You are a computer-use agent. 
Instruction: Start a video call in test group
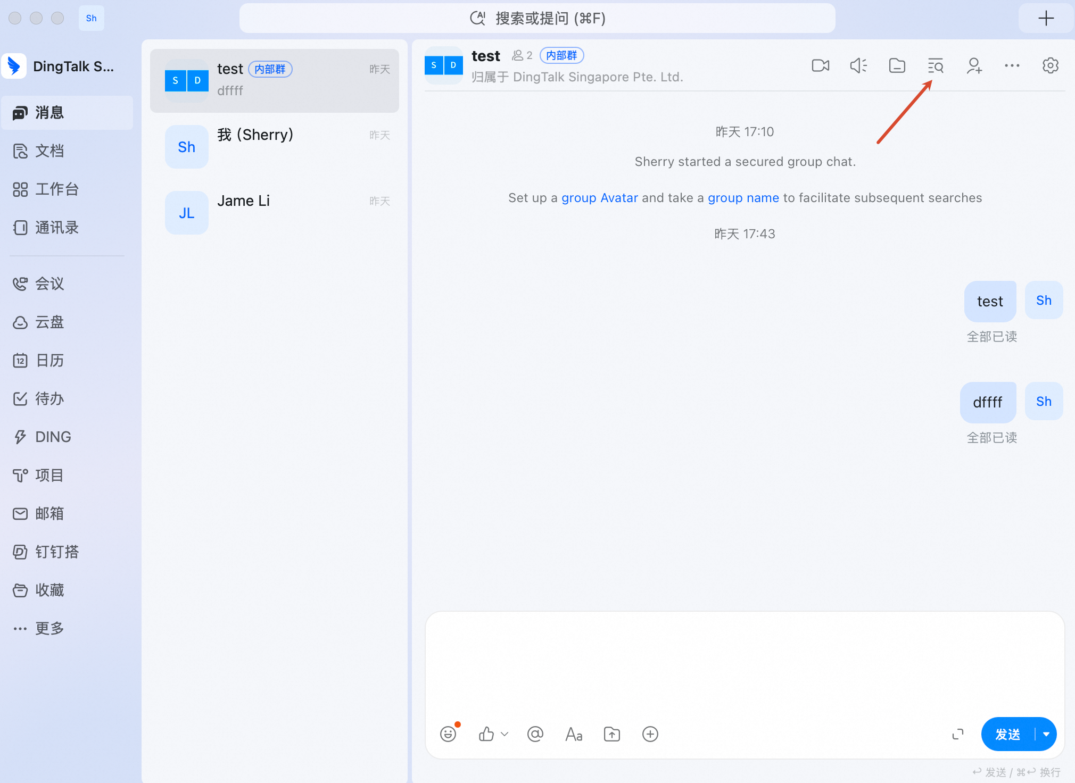[820, 65]
